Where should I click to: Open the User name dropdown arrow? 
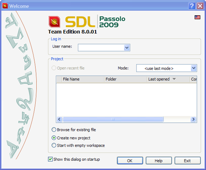coord(127,48)
